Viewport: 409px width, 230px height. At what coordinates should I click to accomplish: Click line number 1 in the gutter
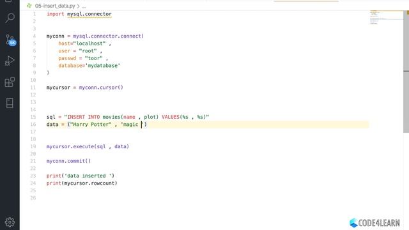coord(34,14)
